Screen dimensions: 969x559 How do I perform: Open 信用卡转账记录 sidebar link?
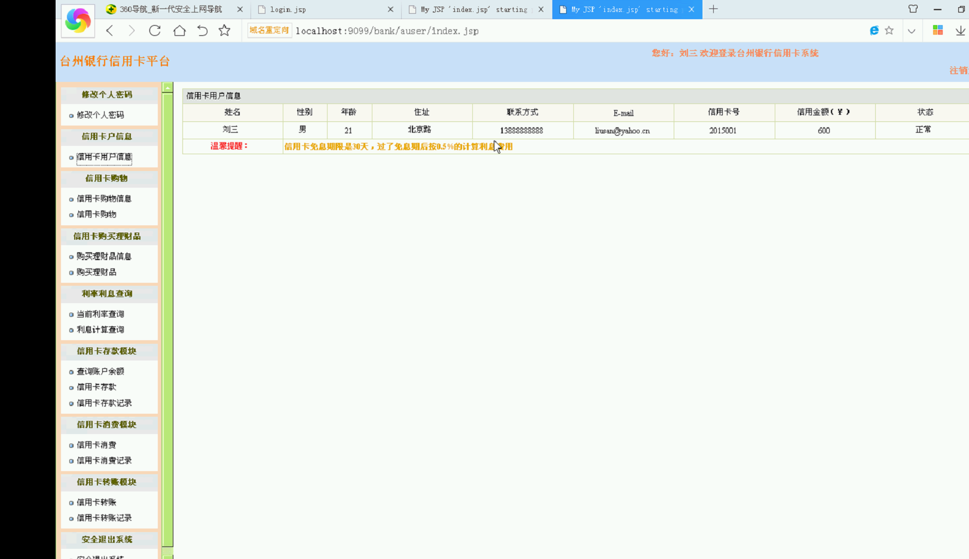[x=104, y=518]
